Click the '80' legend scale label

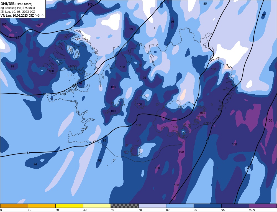pyautogui.click(x=168, y=210)
